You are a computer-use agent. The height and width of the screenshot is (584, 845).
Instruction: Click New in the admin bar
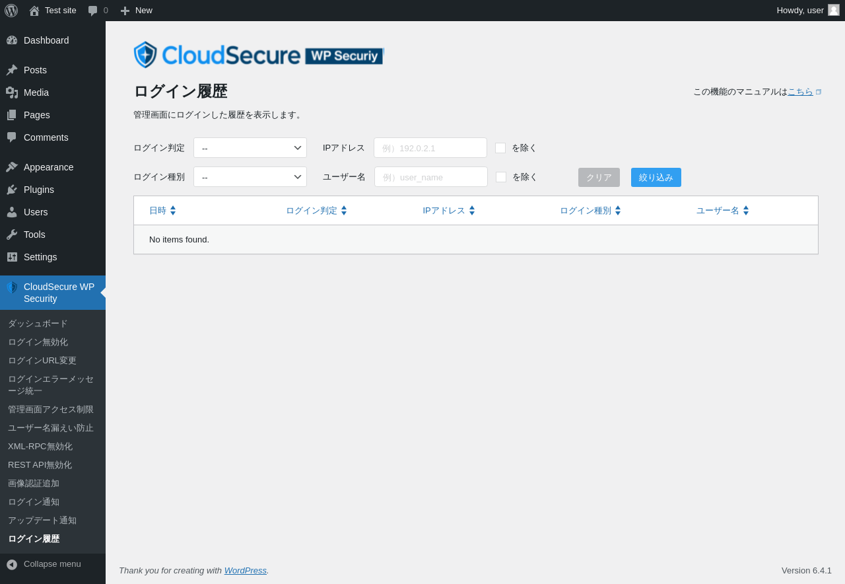[144, 11]
